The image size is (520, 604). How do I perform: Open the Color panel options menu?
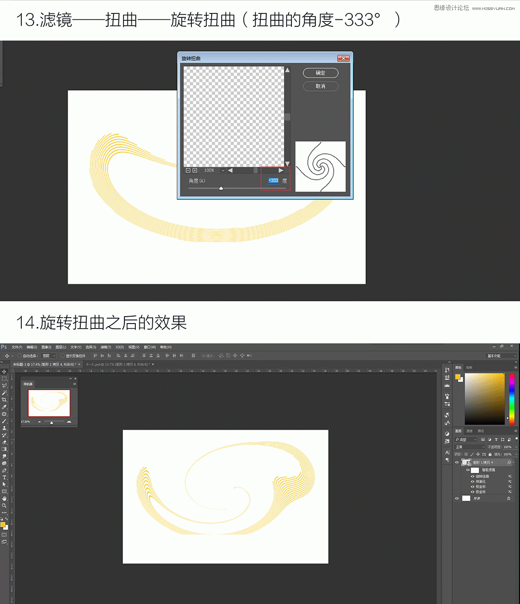pyautogui.click(x=516, y=367)
